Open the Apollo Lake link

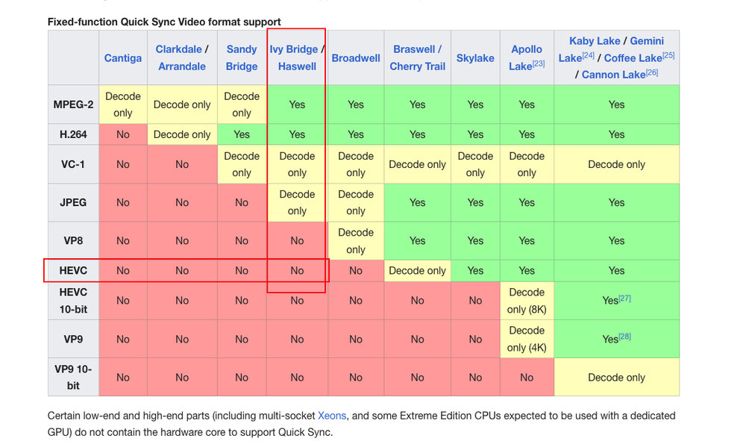pyautogui.click(x=524, y=57)
